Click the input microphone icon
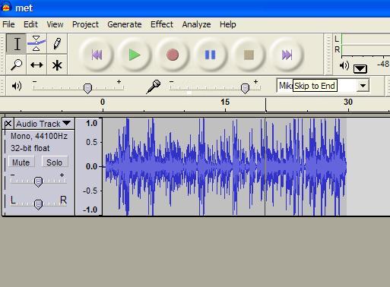Image resolution: width=390 pixels, height=287 pixels. click(154, 87)
